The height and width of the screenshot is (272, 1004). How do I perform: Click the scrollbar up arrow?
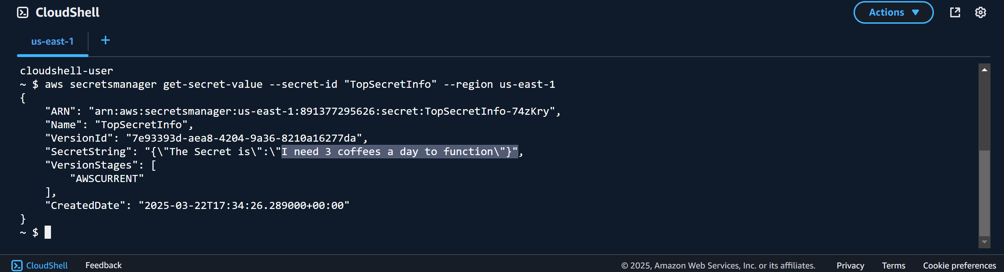[x=985, y=70]
